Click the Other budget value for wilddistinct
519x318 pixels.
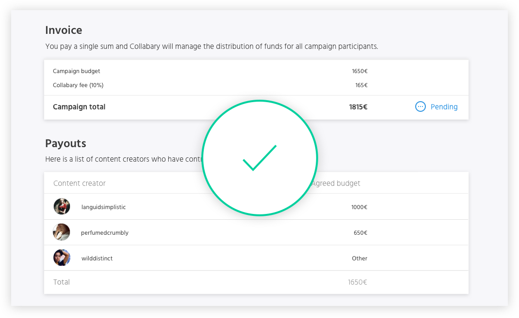point(359,258)
